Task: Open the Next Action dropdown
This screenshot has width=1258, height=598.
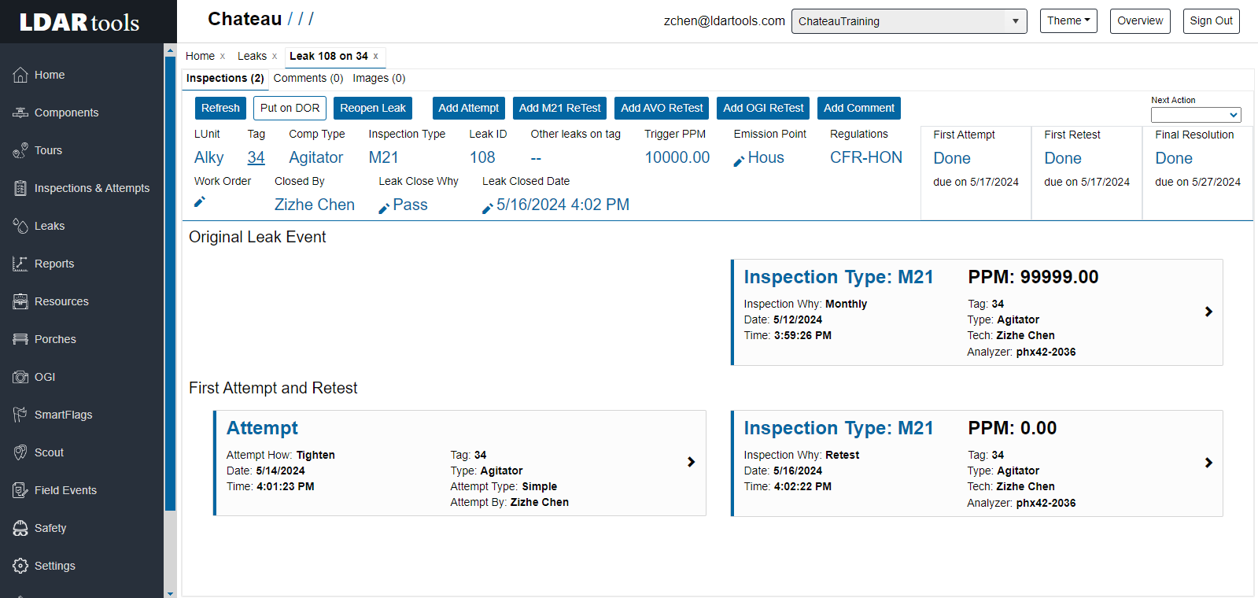Action: [1195, 115]
